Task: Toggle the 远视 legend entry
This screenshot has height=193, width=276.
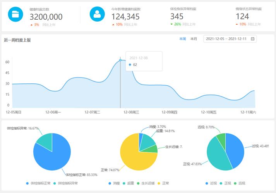Action: point(240,183)
